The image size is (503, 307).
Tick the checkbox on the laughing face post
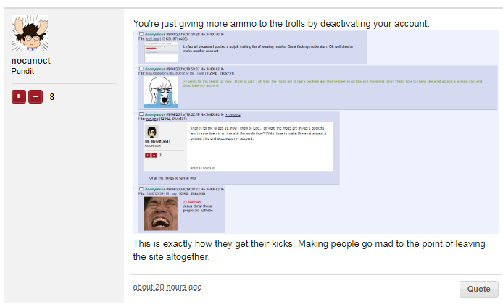[141, 189]
